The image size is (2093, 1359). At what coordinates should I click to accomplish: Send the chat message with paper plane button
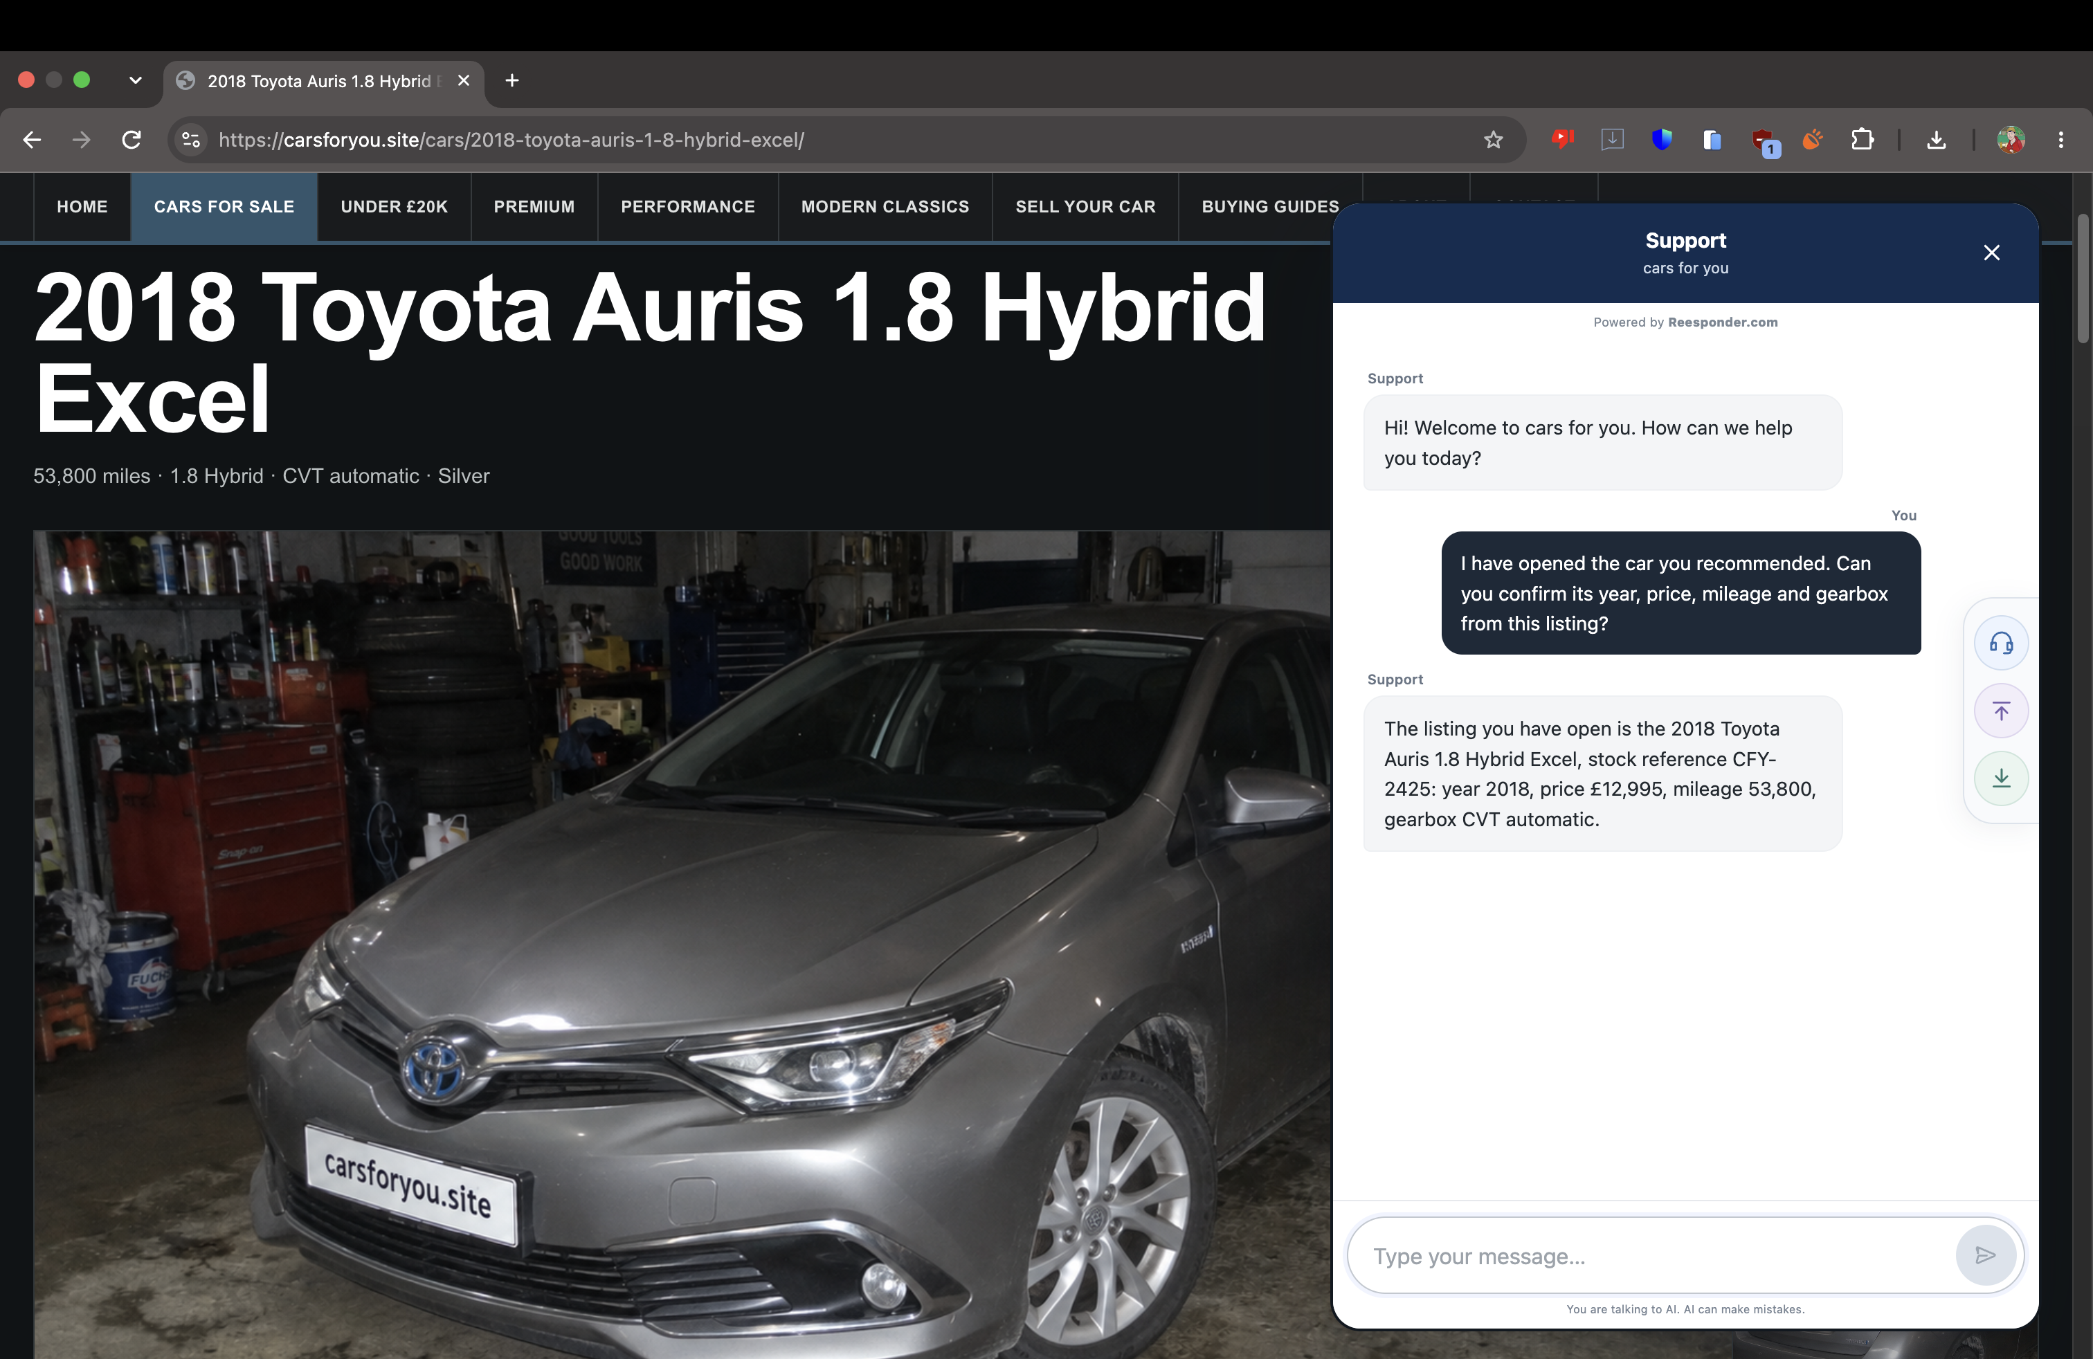click(1985, 1255)
